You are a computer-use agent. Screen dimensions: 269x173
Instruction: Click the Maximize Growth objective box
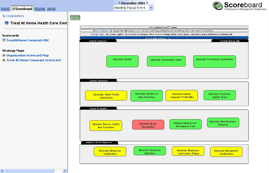(122, 61)
